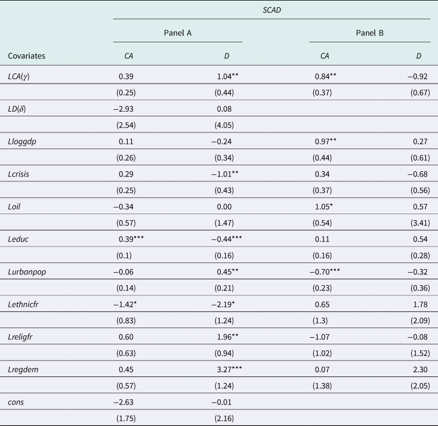438x426 pixels.
Task: Click the LD(δ) row label
Action: (20, 110)
